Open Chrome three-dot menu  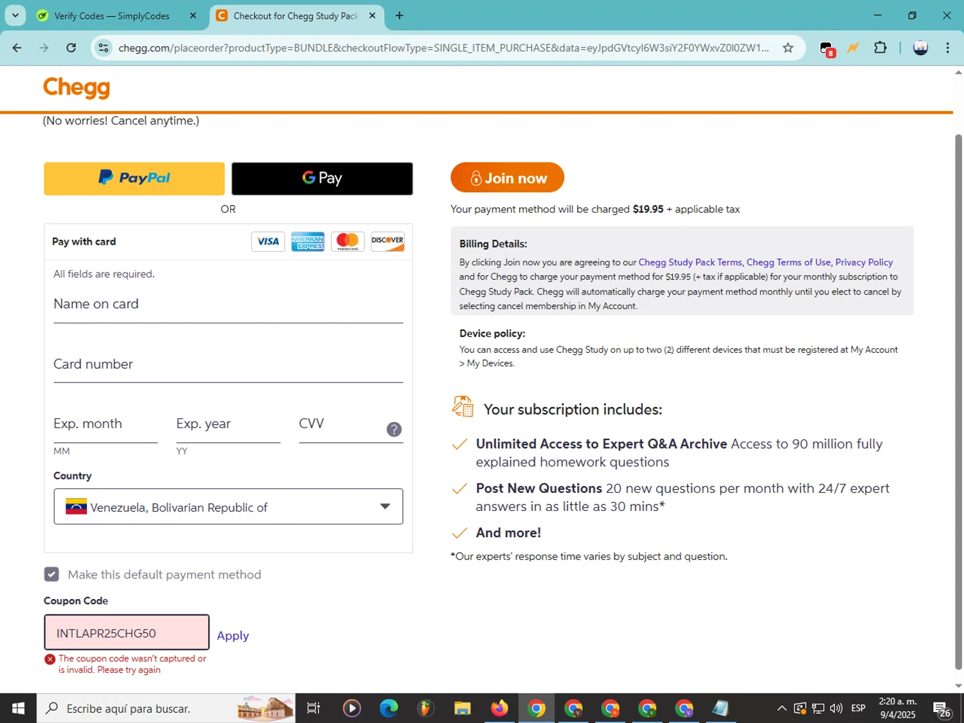947,48
